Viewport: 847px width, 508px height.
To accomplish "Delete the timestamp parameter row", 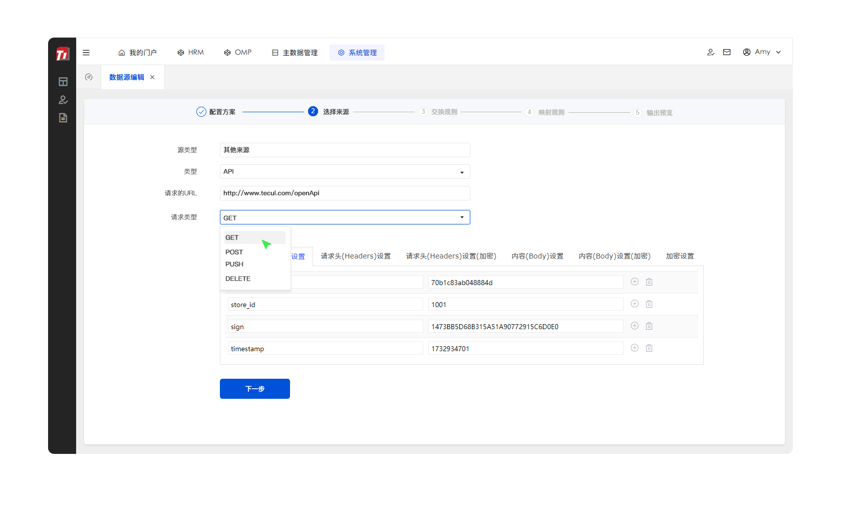I will pyautogui.click(x=649, y=348).
